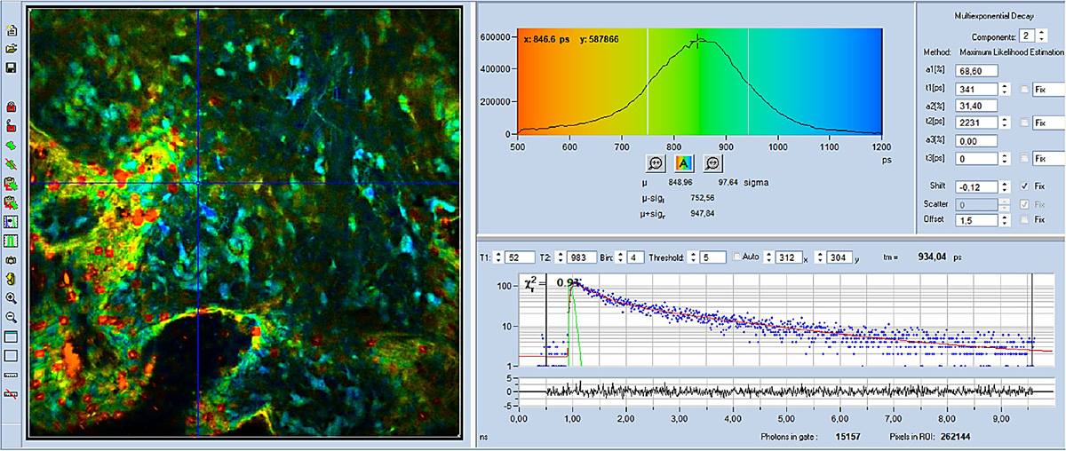Enable the Auto threshold checkbox
Image resolution: width=1066 pixels, height=451 pixels.
click(735, 257)
